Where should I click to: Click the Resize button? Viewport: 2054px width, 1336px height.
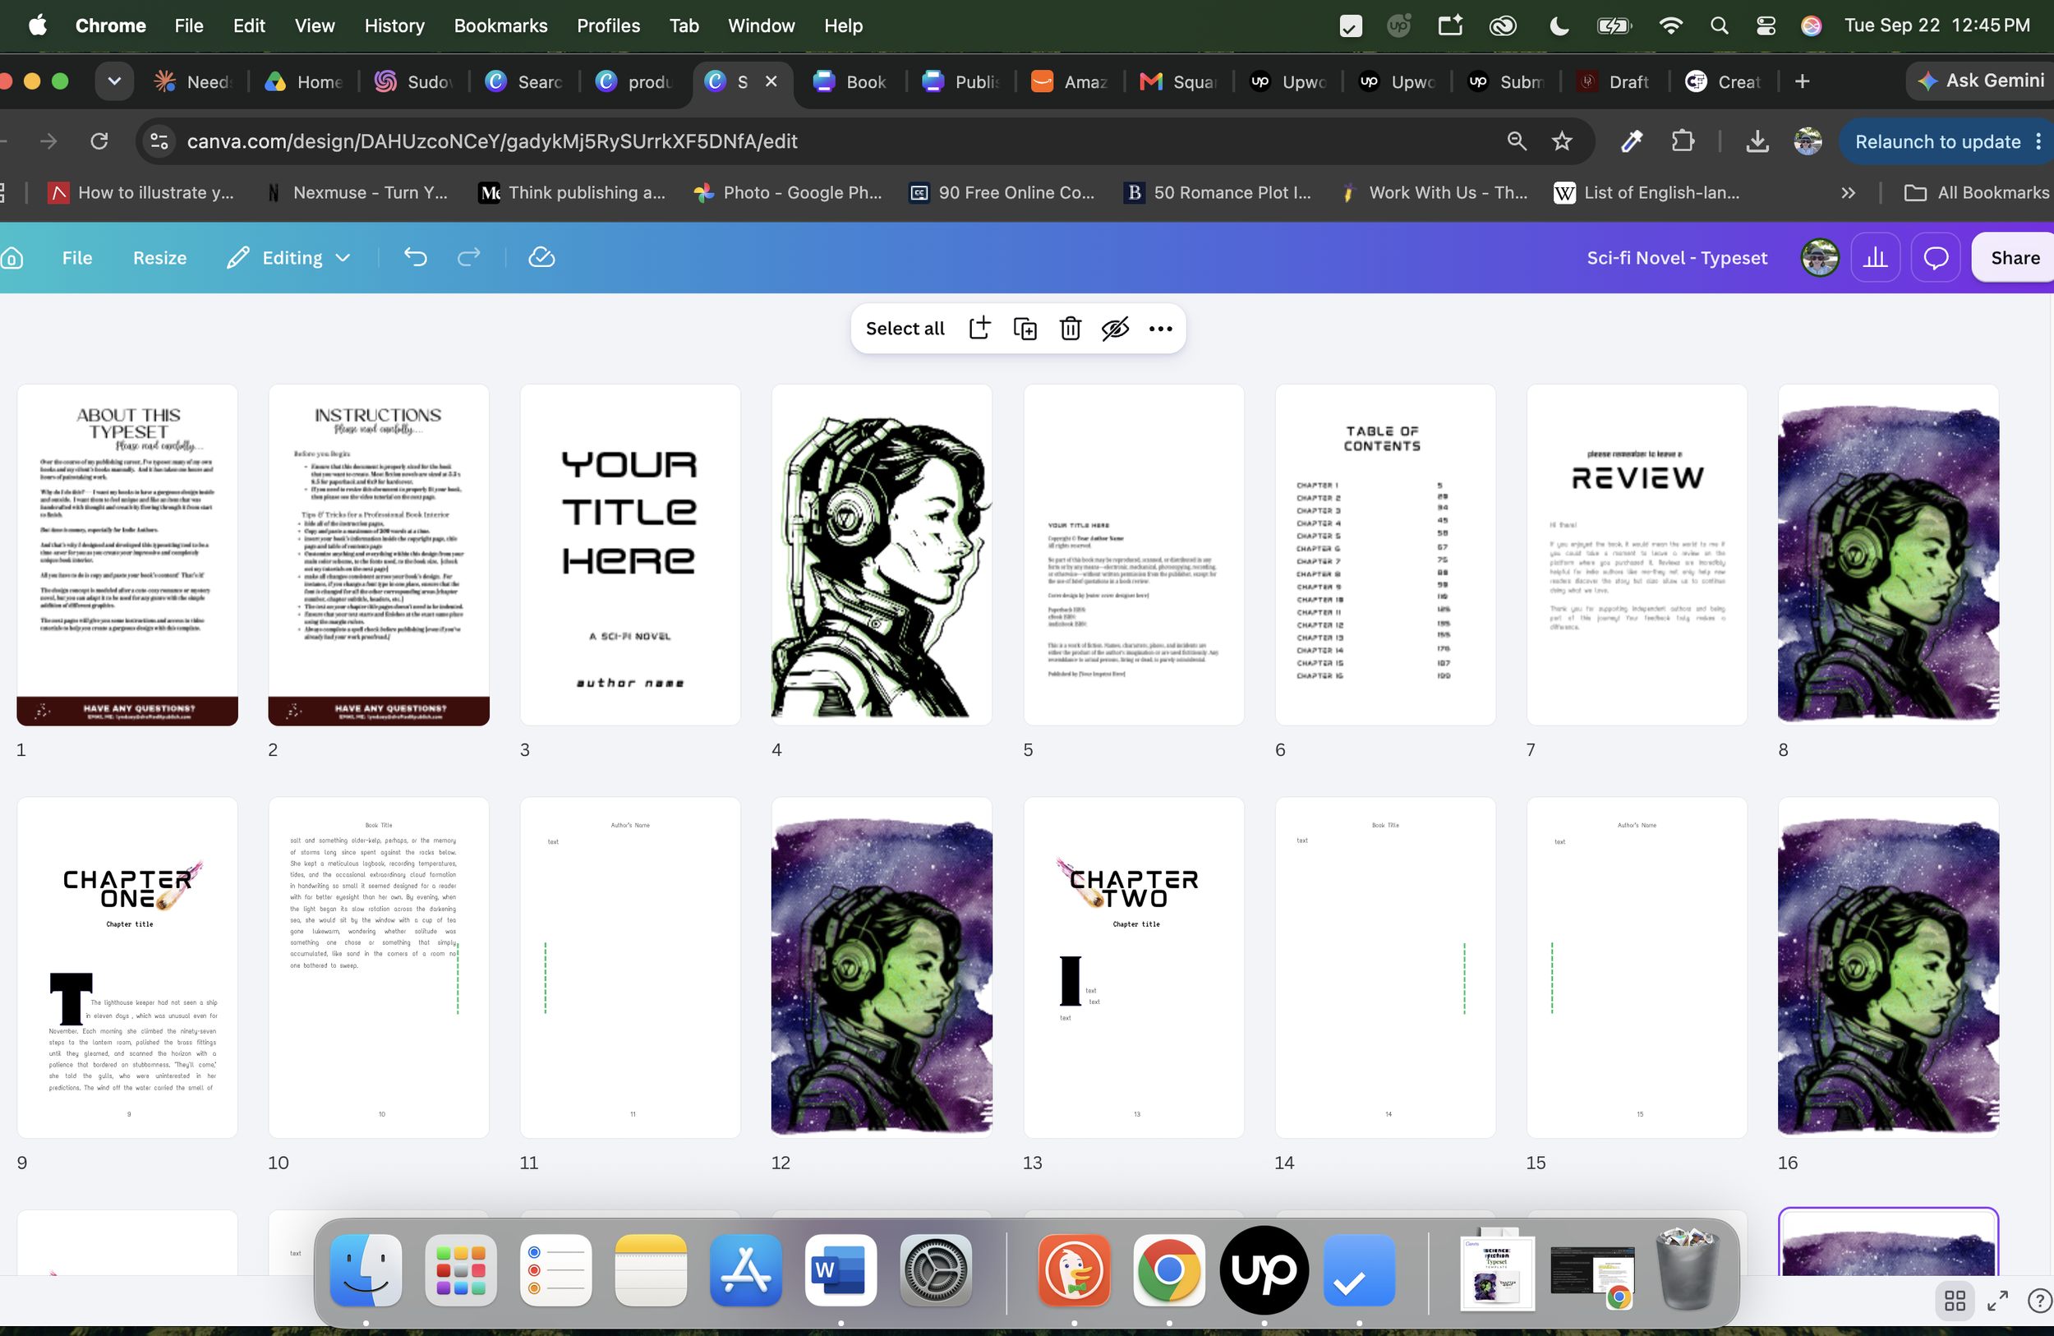159,257
